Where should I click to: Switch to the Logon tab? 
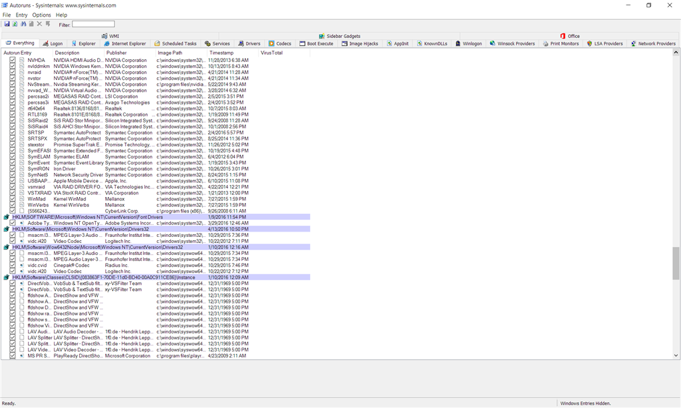[x=53, y=43]
